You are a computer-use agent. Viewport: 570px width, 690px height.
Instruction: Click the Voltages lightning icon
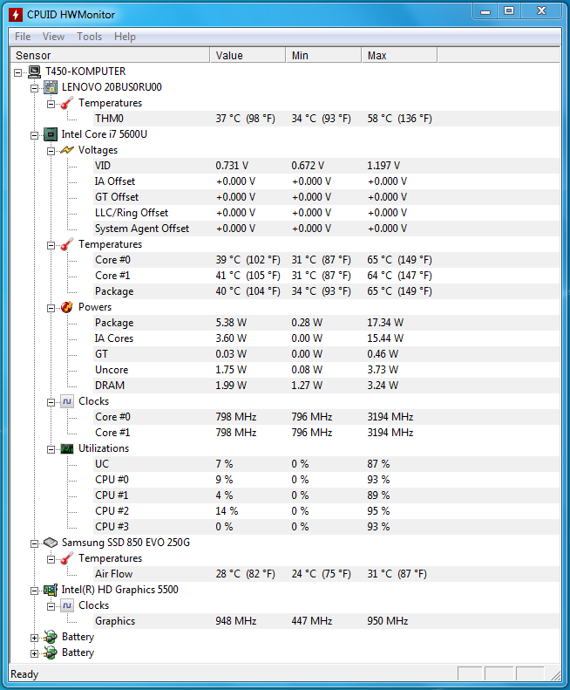pos(67,150)
